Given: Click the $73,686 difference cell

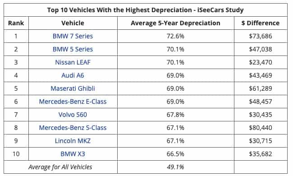Looking at the screenshot, I should [261, 36].
